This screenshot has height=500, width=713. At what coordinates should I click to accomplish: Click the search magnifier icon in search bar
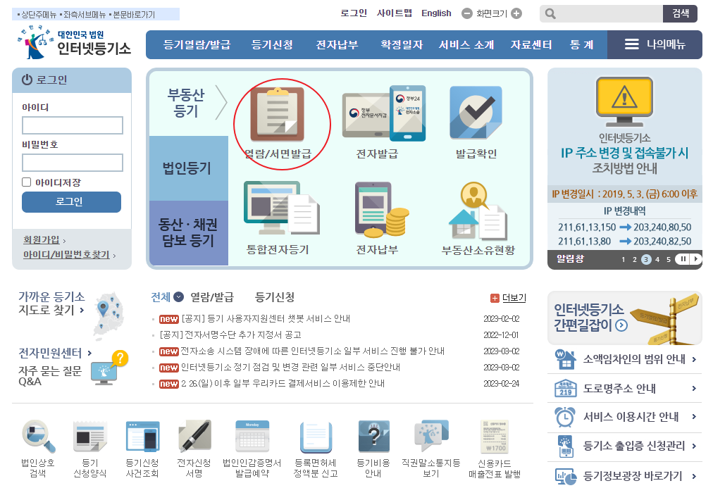coord(550,13)
